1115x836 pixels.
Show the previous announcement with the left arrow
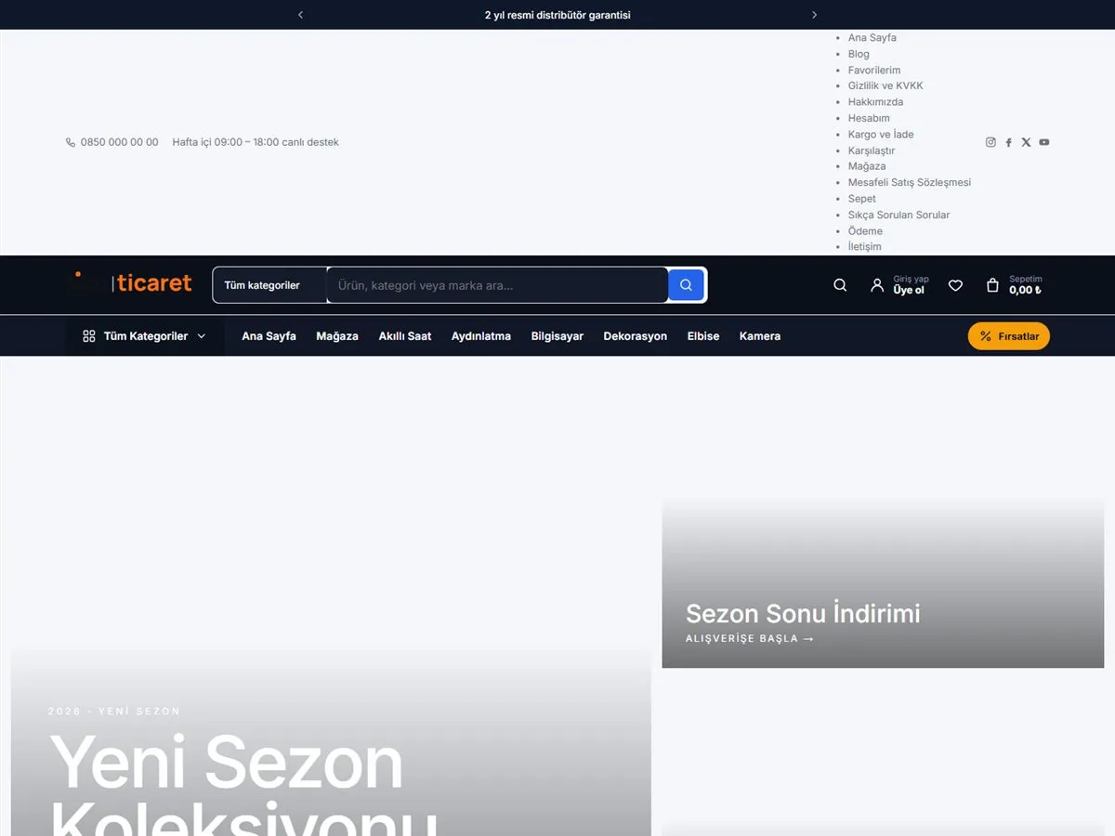pyautogui.click(x=300, y=15)
